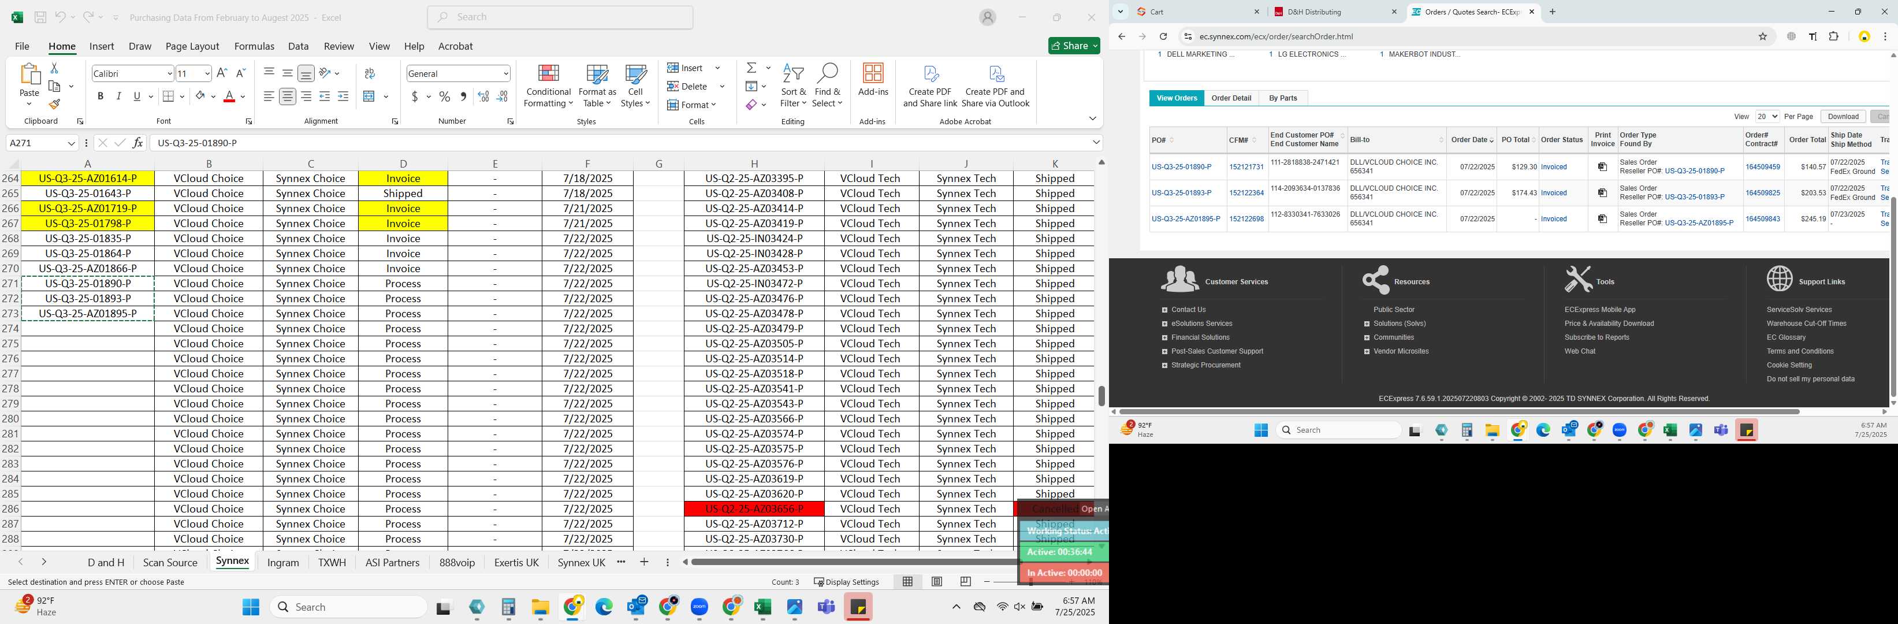
Task: Expand the Paste options arrow
Action: point(29,103)
